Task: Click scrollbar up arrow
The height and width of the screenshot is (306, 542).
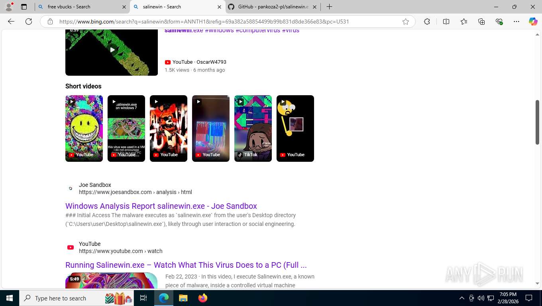Action: (x=537, y=35)
